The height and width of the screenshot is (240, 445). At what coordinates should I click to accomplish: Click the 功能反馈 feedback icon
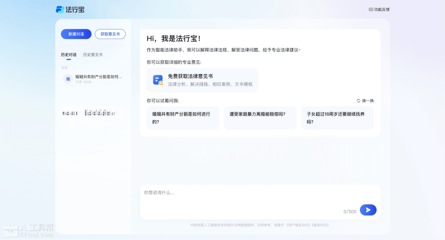point(371,9)
